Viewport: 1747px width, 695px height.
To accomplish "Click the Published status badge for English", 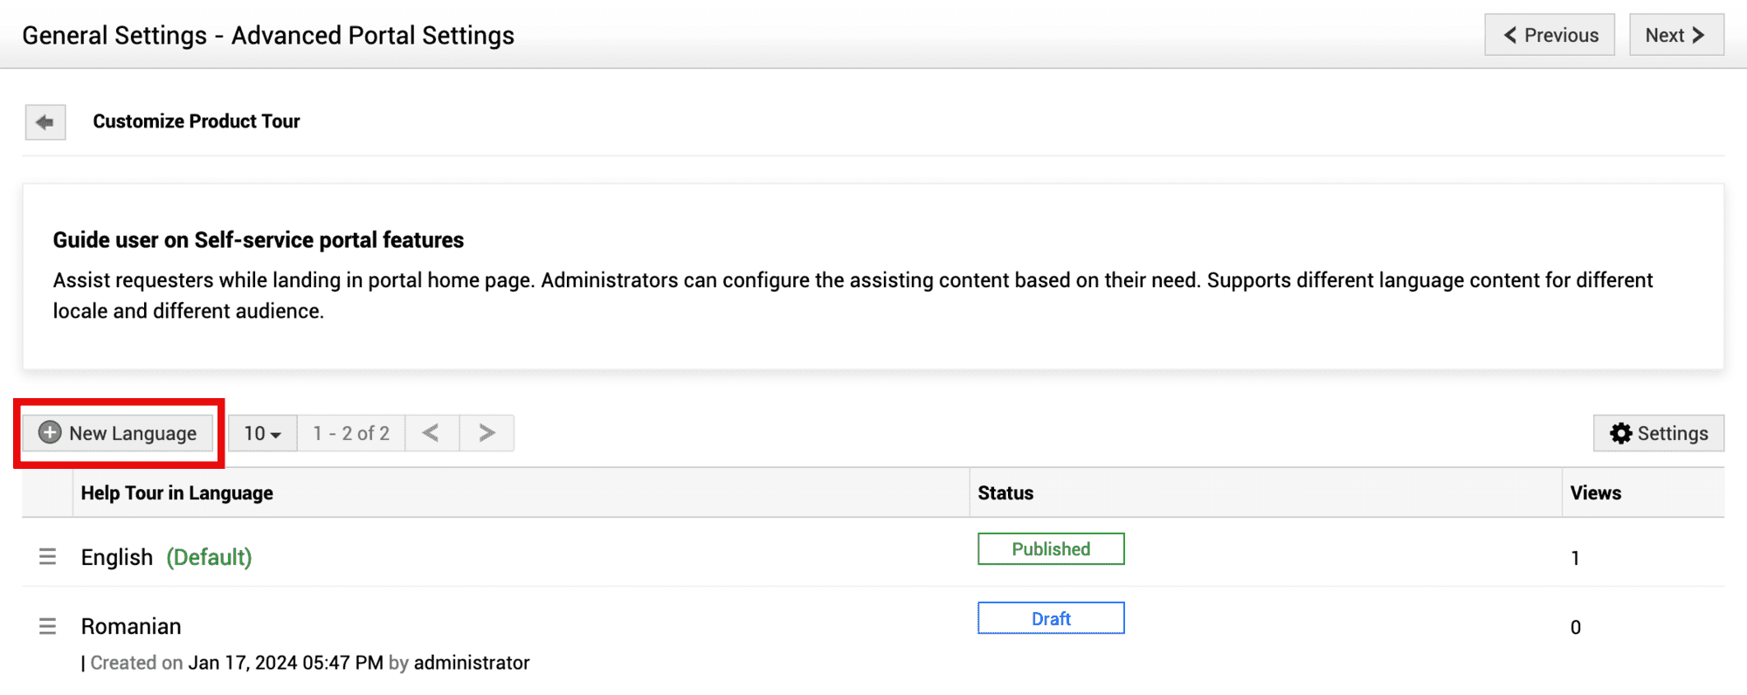I will [x=1051, y=549].
